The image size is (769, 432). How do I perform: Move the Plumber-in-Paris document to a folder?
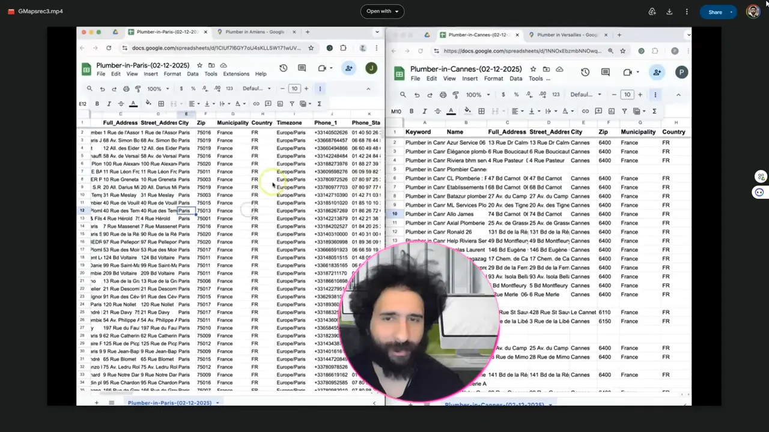click(x=212, y=65)
